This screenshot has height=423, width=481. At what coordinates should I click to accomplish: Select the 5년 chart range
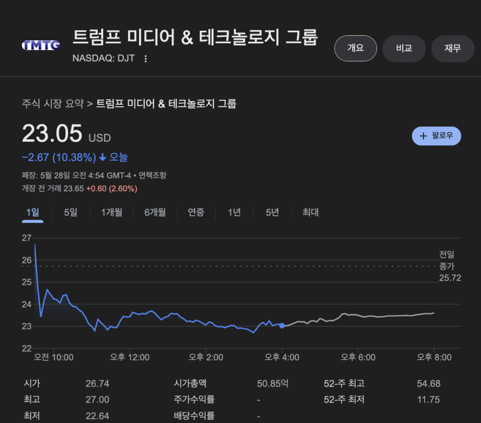pos(272,212)
